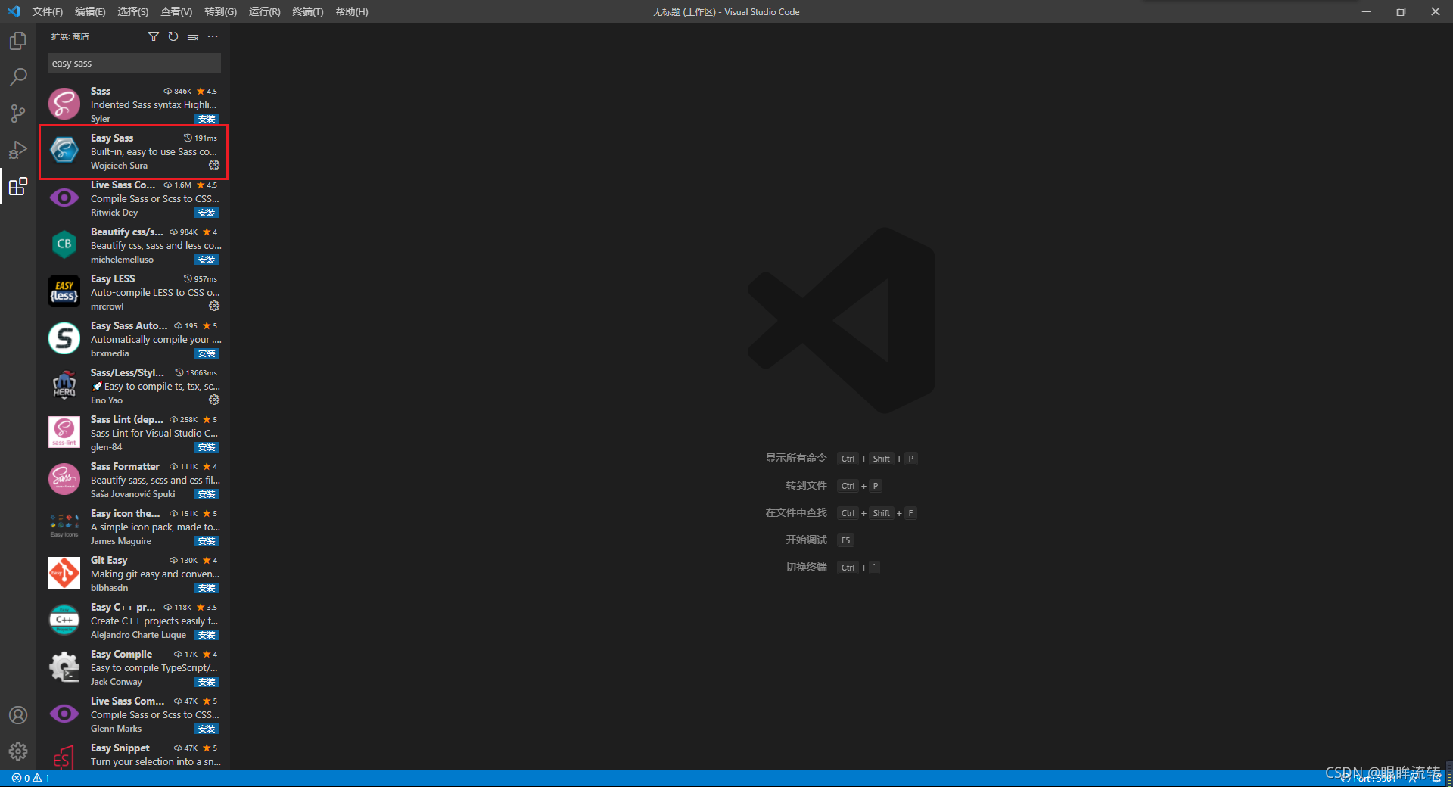Click the Easy C++ projects icon
Screen dimensions: 1453x787
[x=64, y=620]
